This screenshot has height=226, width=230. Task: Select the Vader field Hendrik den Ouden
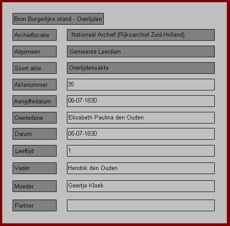(141, 168)
